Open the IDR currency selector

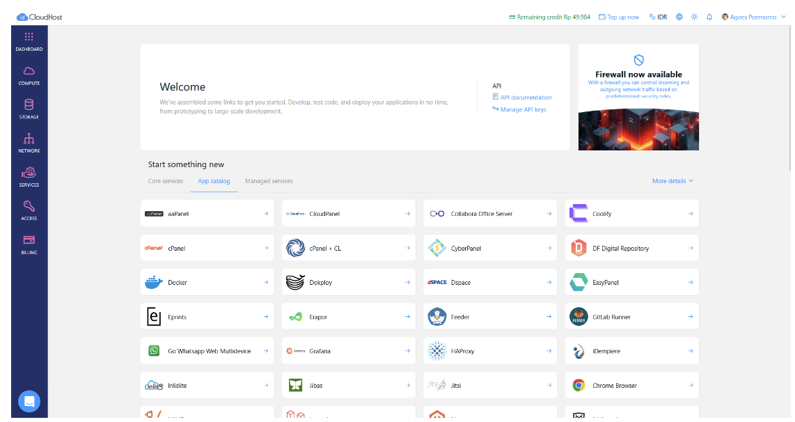click(x=658, y=17)
